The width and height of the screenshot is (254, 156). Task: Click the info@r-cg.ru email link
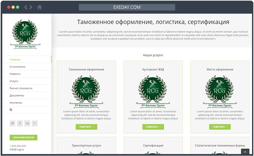click(x=17, y=149)
